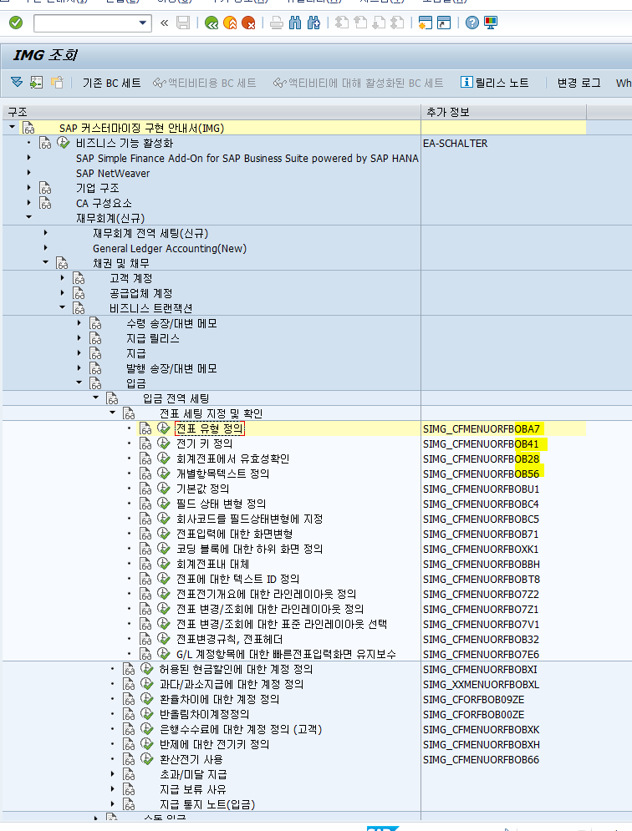The image size is (632, 831).
Task: Select 은행수수료에 대한 계정 정의 (고객) row
Action: 241,729
